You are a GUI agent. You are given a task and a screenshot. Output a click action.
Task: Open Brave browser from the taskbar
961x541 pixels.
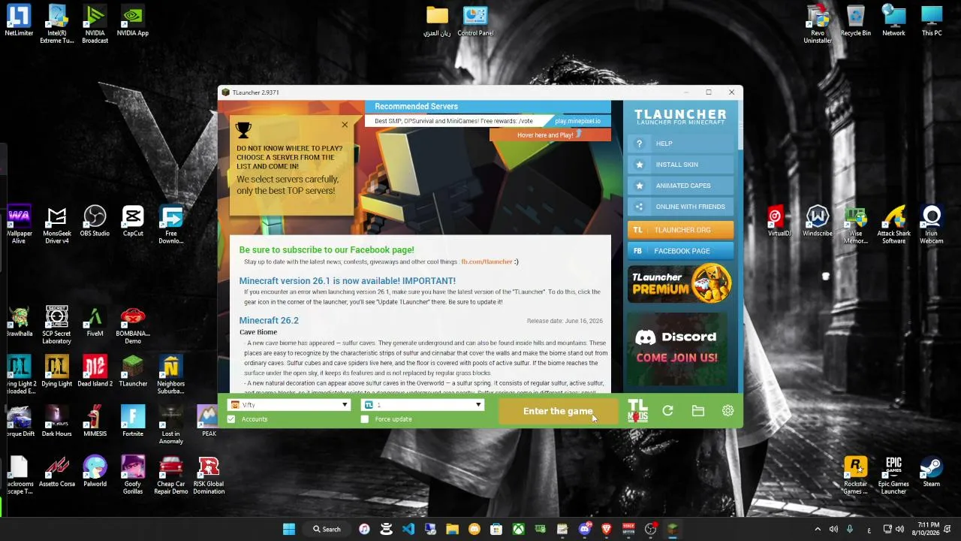coord(607,529)
